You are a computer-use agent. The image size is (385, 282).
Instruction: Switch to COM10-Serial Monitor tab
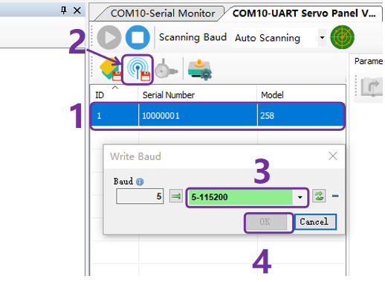click(163, 13)
